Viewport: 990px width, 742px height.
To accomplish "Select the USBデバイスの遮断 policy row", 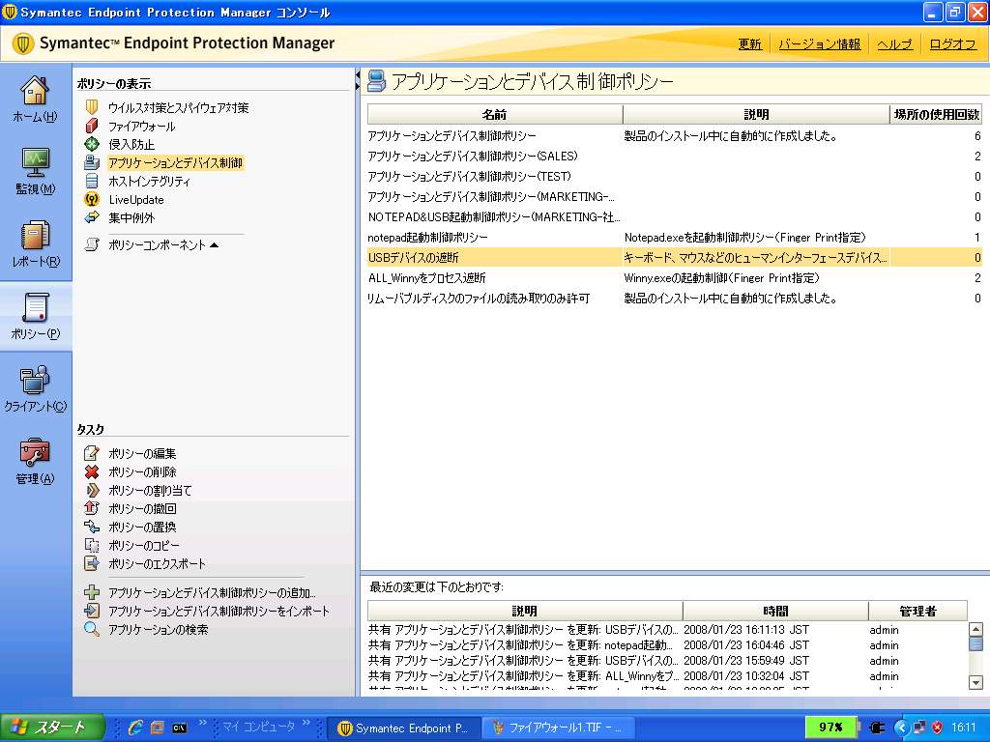I will click(674, 257).
